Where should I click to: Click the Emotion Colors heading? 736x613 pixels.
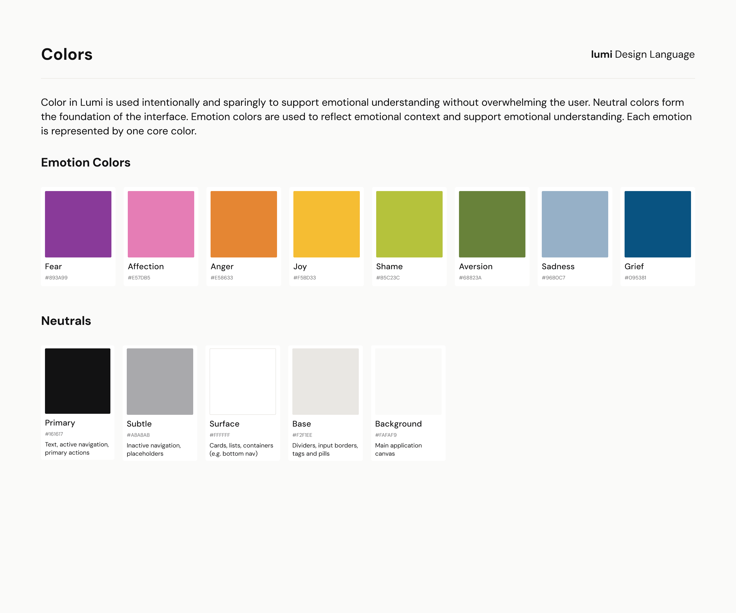click(x=86, y=162)
